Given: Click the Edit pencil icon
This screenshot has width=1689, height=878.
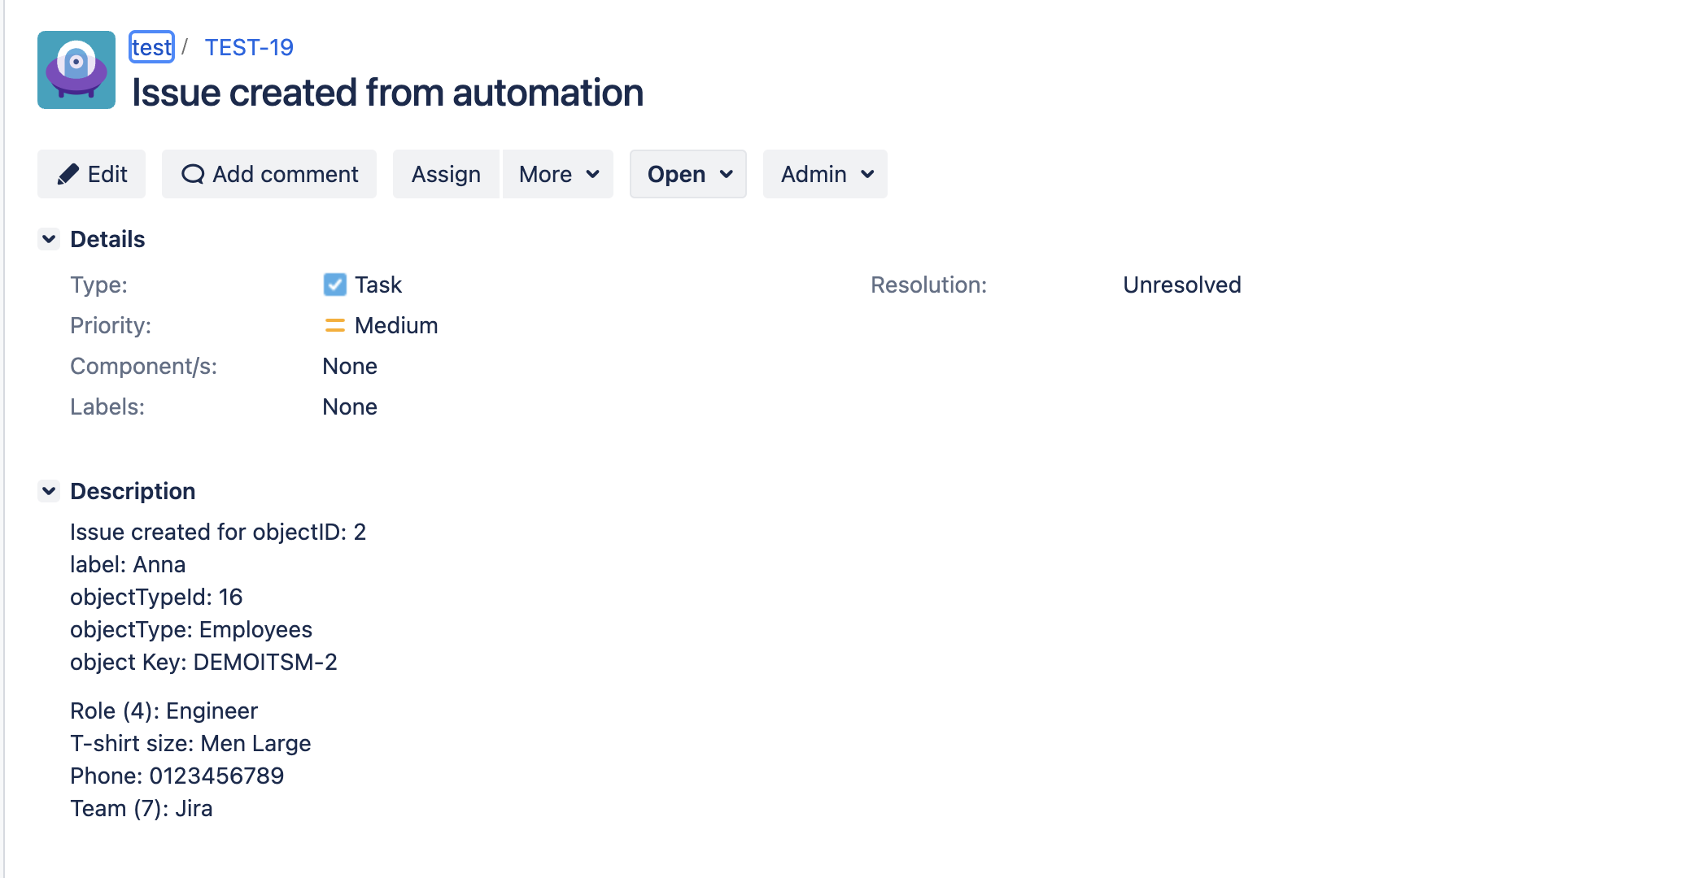Looking at the screenshot, I should (68, 174).
